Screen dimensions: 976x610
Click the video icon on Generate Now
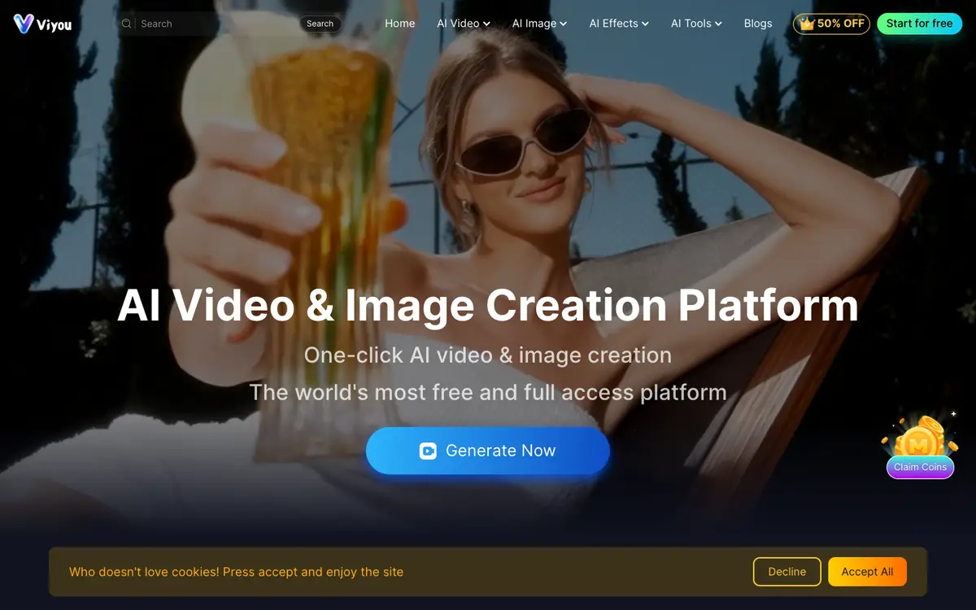pos(428,451)
